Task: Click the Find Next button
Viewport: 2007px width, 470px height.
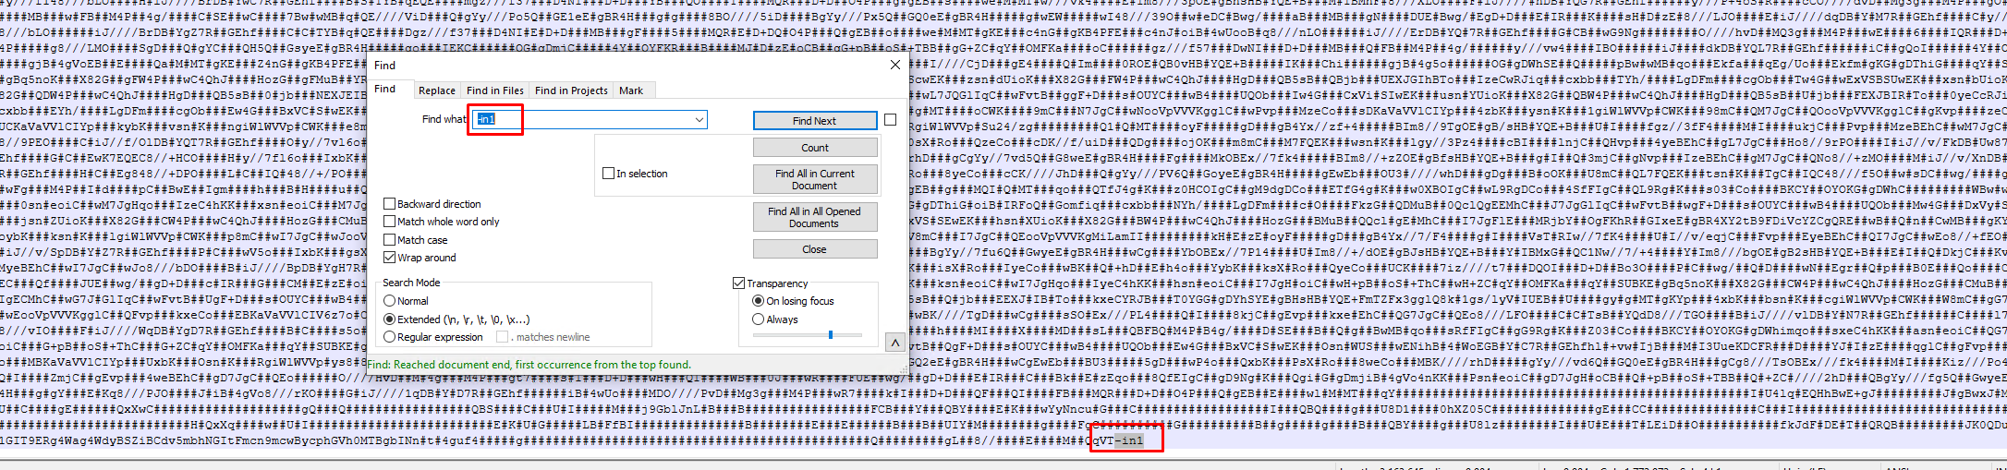Action: click(814, 121)
